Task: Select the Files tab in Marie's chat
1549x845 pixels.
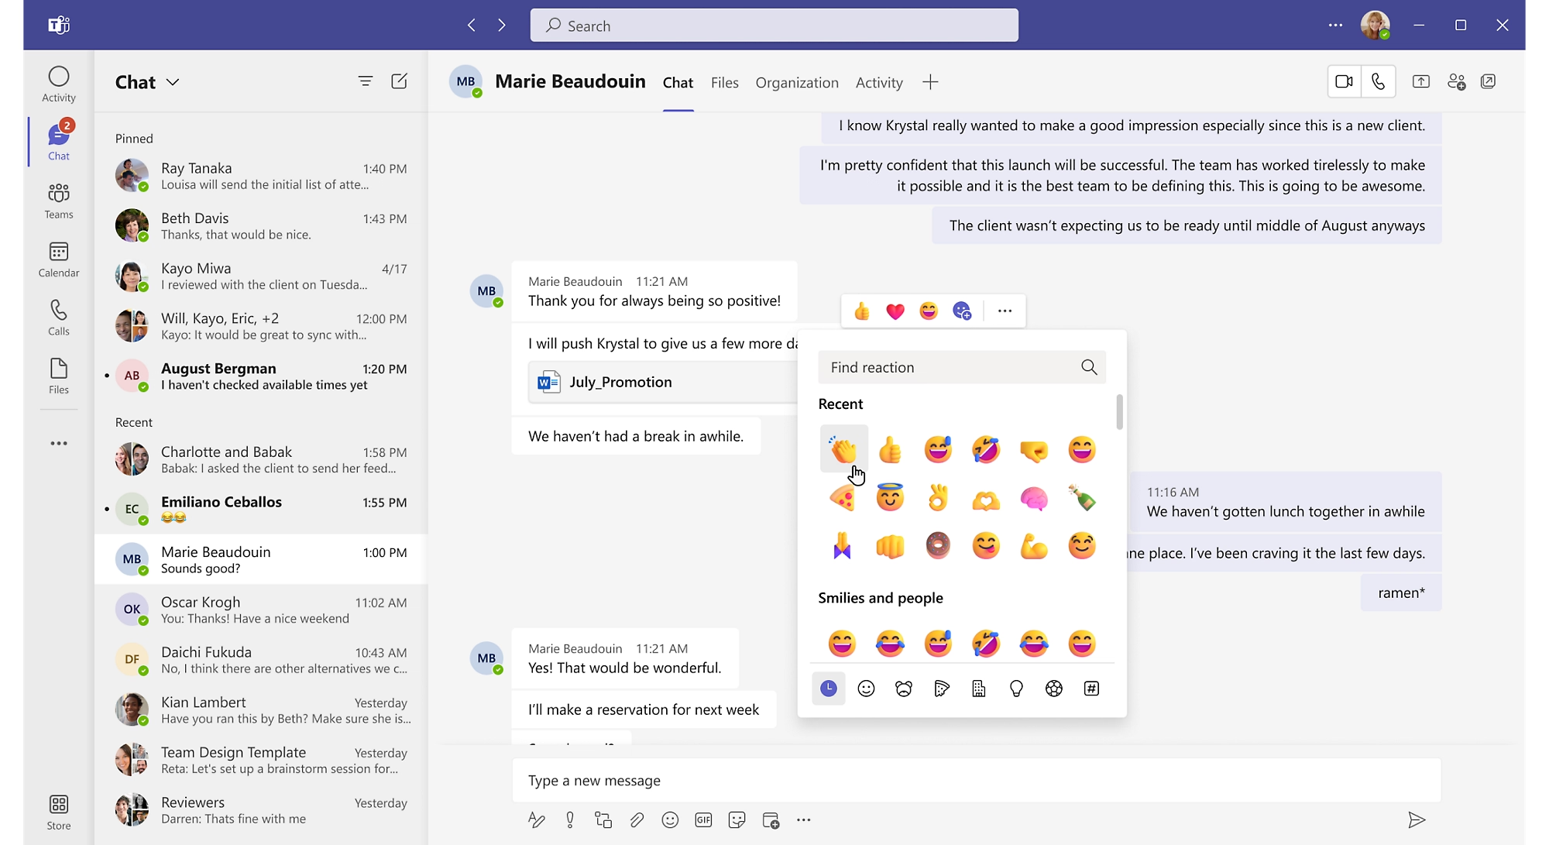Action: [723, 82]
